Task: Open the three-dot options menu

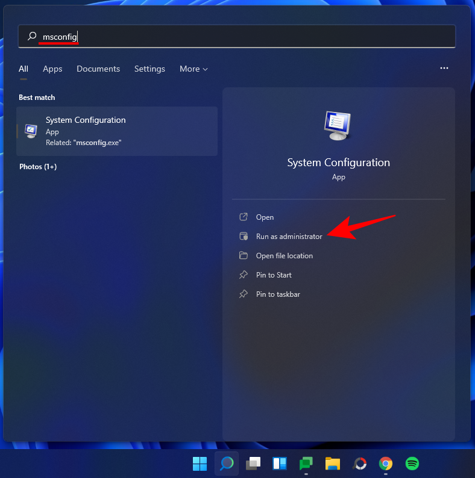Action: pos(444,69)
